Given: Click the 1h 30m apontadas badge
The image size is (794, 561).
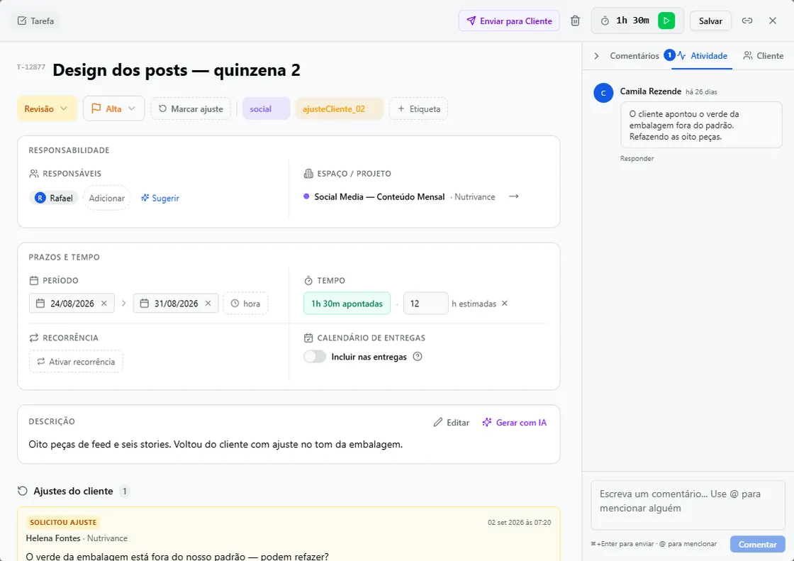Looking at the screenshot, I should click(x=347, y=304).
